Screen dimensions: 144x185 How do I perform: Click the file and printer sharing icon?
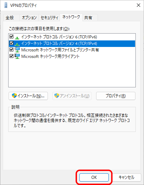click(x=17, y=50)
